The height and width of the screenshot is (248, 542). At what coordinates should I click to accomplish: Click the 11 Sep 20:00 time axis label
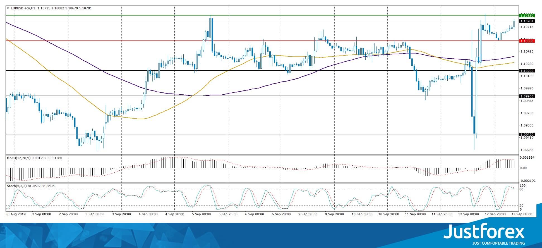pyautogui.click(x=442, y=214)
